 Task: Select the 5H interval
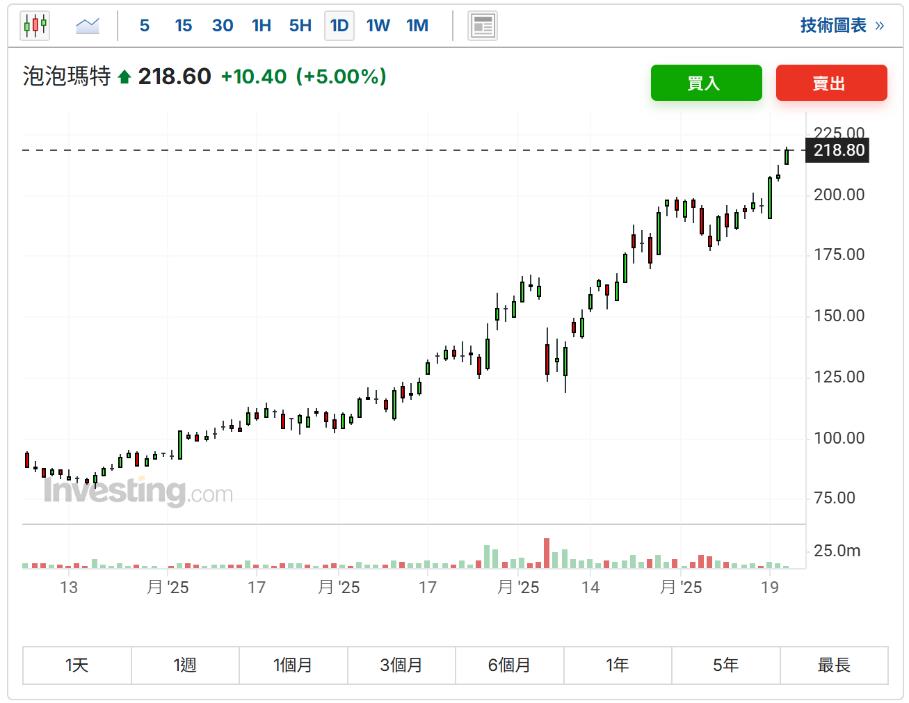(300, 26)
